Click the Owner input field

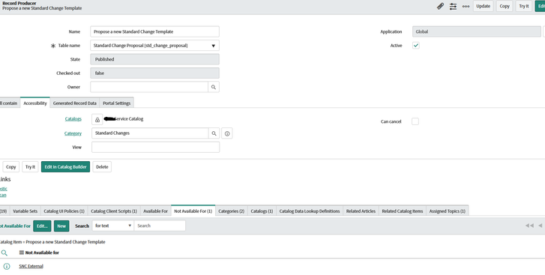click(x=149, y=87)
